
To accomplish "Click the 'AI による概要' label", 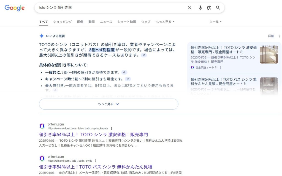I will [55, 36].
